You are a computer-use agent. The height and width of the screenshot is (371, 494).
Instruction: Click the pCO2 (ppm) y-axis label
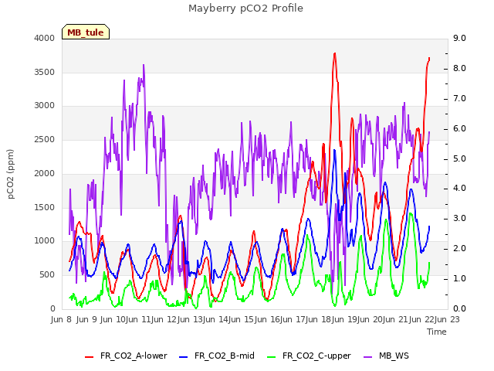click(x=10, y=174)
